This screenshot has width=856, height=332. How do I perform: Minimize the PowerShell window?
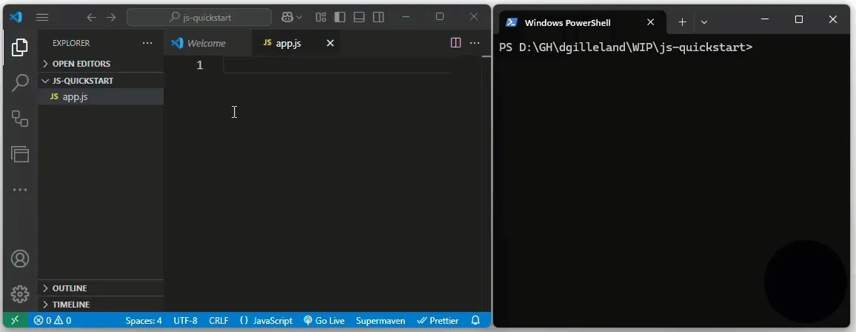pyautogui.click(x=766, y=20)
